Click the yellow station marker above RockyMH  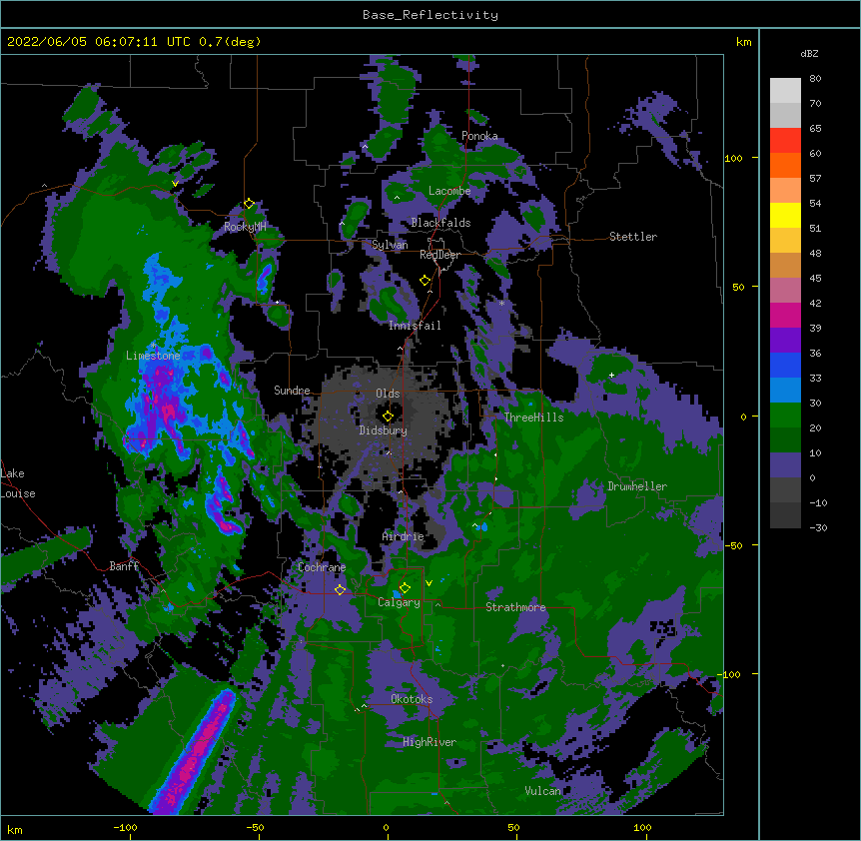click(249, 204)
